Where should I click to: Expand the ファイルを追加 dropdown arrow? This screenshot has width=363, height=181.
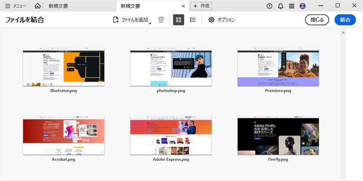coord(150,23)
